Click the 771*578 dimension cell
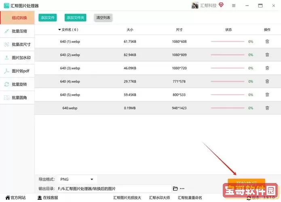 pos(179,82)
